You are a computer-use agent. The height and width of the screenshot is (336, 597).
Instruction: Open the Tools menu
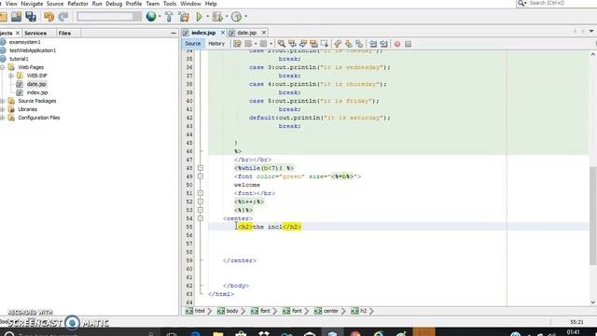170,4
